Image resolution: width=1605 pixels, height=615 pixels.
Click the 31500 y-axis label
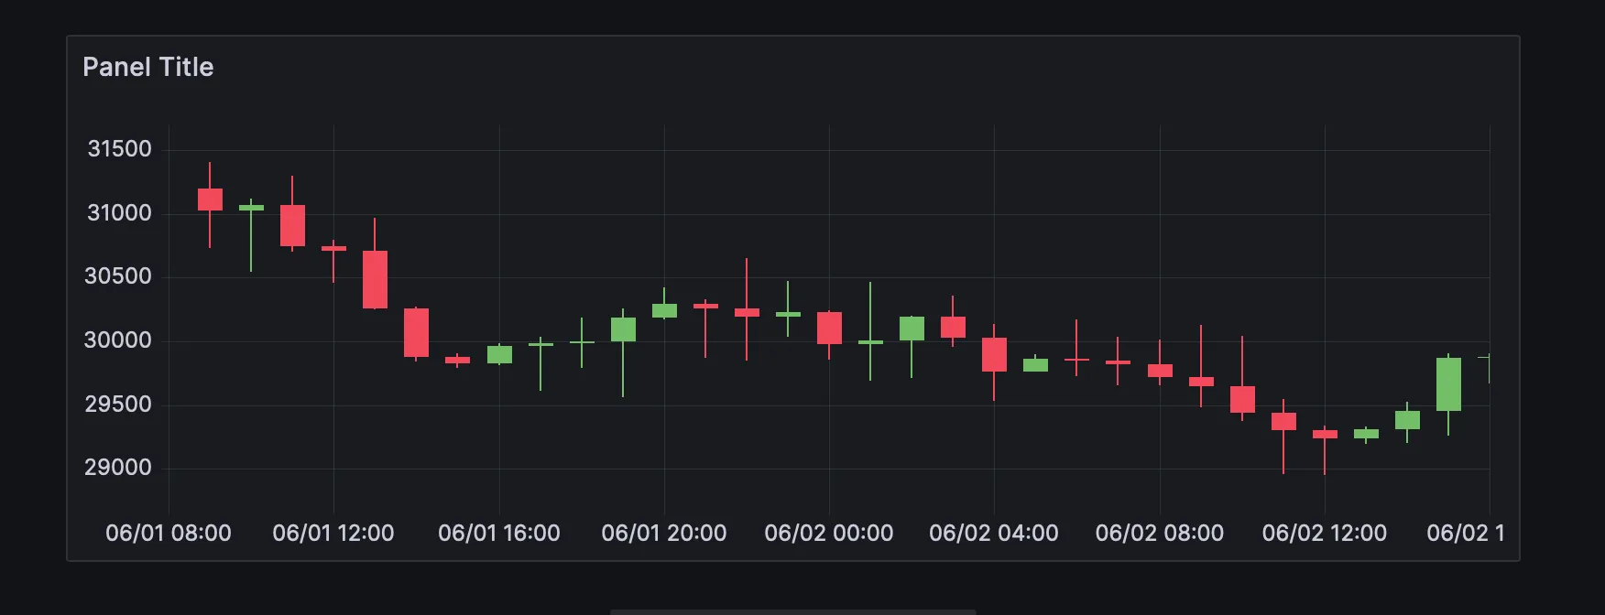[119, 149]
